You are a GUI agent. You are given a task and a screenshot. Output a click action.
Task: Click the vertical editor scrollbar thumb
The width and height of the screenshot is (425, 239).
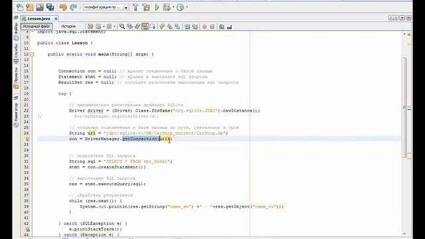404,107
